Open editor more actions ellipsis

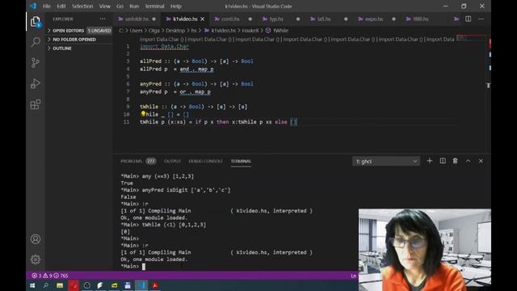point(481,19)
